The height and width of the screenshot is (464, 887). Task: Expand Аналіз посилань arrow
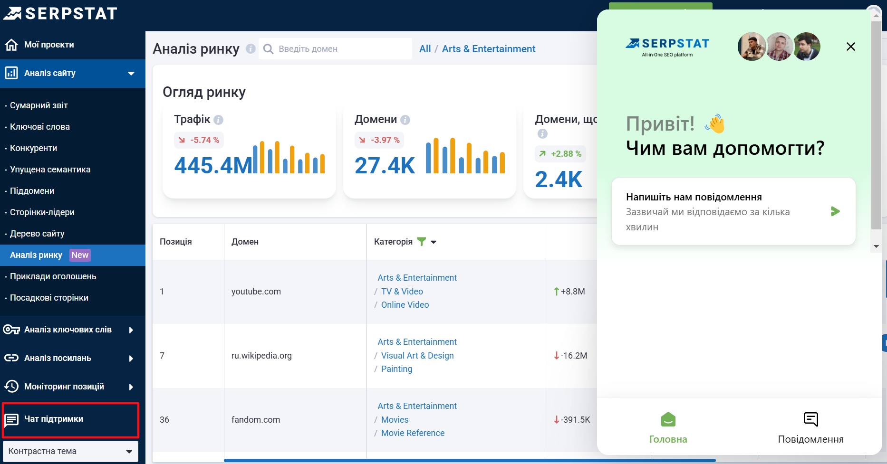tap(131, 358)
